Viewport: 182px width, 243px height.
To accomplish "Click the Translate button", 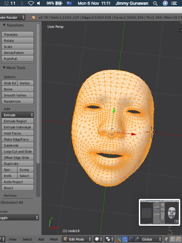I will pos(17,35).
